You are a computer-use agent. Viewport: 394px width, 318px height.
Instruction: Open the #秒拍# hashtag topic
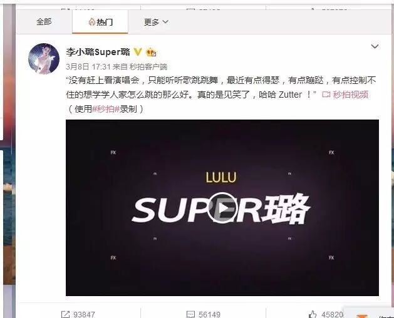pos(106,109)
